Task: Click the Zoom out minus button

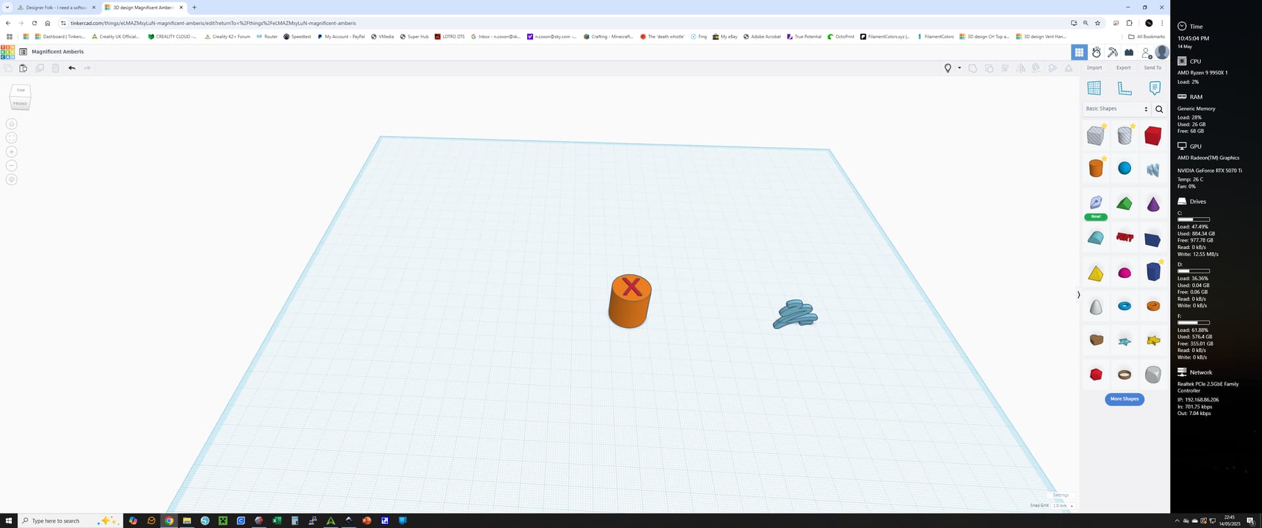Action: coord(11,165)
